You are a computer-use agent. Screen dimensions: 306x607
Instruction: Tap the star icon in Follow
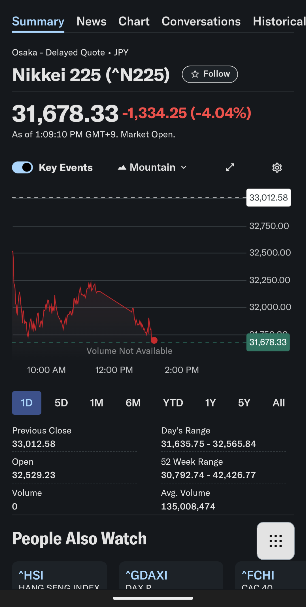click(x=195, y=74)
